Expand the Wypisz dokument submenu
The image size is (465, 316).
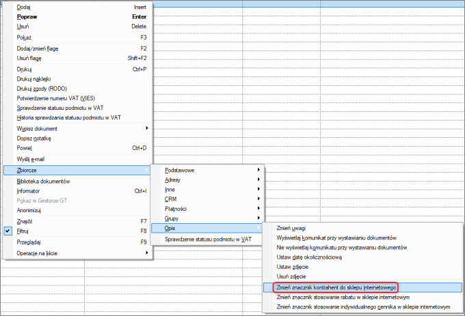[x=77, y=128]
